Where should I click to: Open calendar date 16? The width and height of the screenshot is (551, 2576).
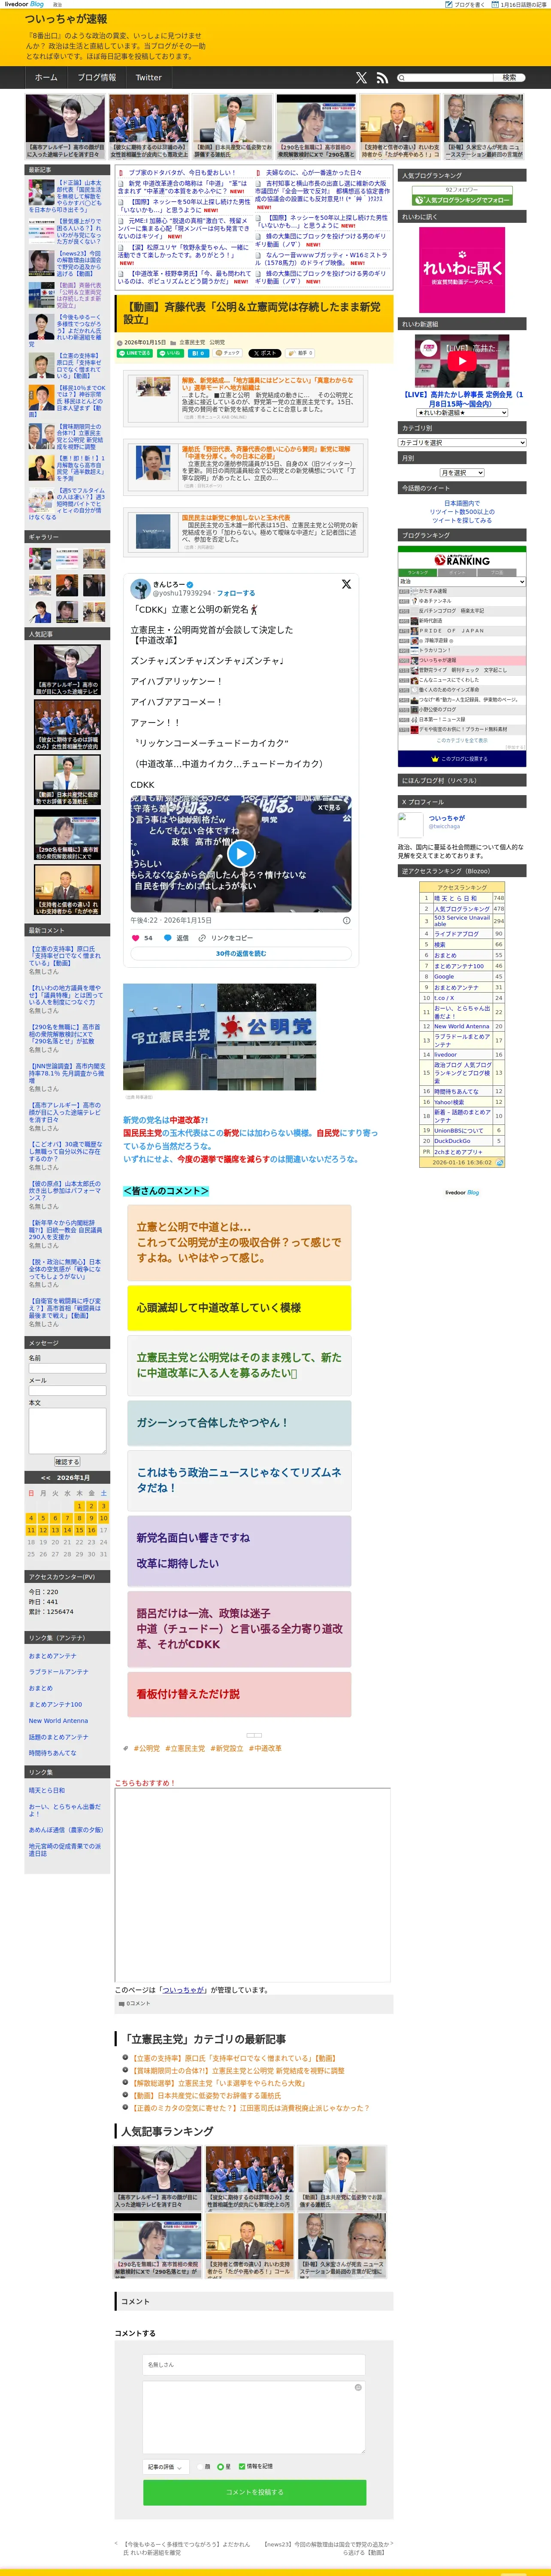91,1530
